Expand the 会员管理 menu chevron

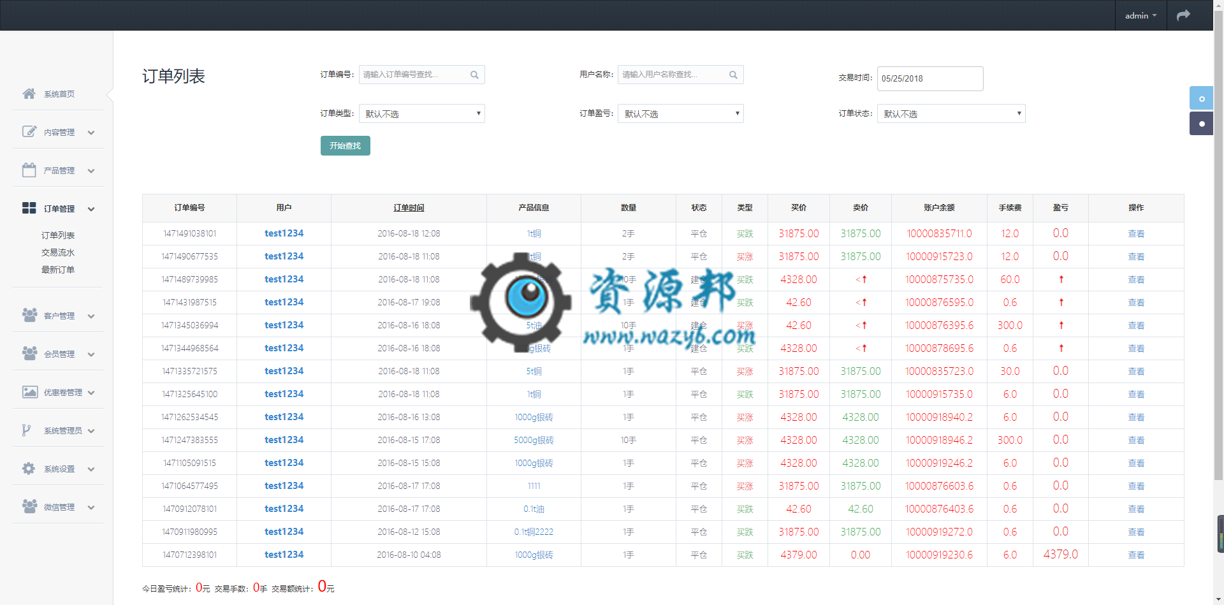91,354
